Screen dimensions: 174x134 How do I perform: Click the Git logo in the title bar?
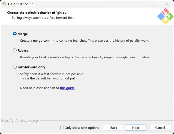click(x=4, y=4)
